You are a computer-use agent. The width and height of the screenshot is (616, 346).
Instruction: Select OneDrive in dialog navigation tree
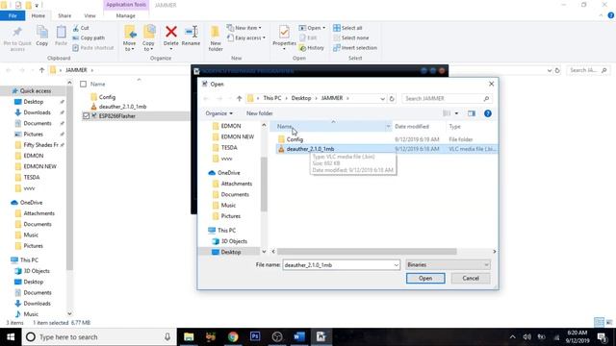(x=228, y=173)
